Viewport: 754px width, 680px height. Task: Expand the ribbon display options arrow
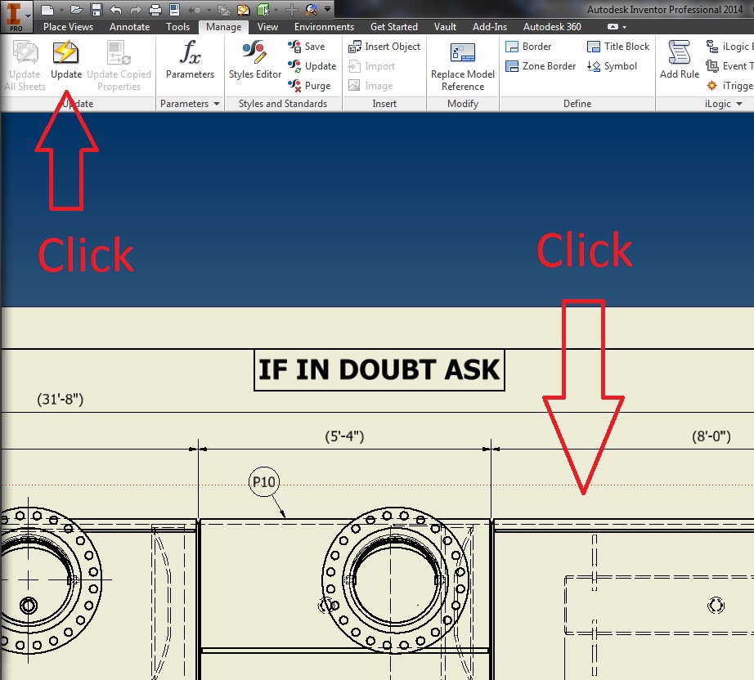pos(624,28)
